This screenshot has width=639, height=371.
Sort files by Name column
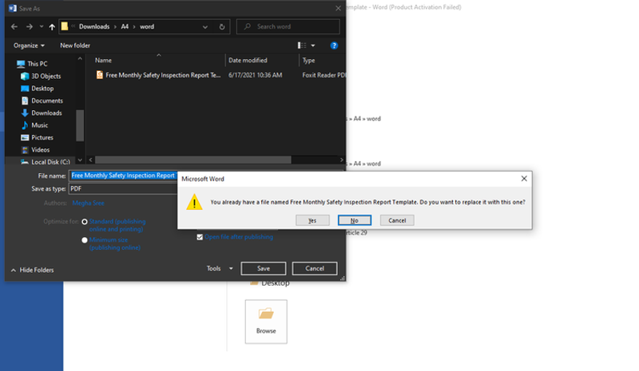103,61
